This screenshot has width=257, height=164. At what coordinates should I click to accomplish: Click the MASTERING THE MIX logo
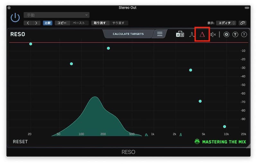(220, 142)
